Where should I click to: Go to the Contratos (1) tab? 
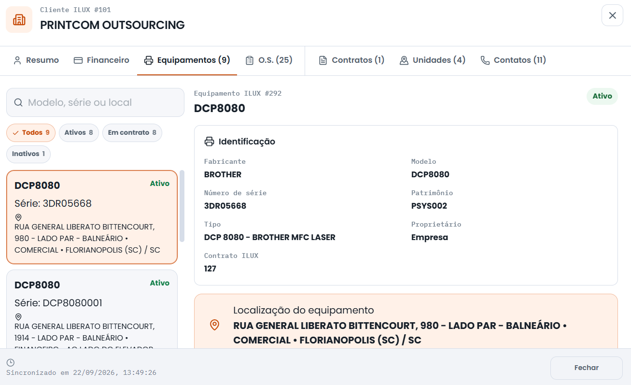pos(351,60)
